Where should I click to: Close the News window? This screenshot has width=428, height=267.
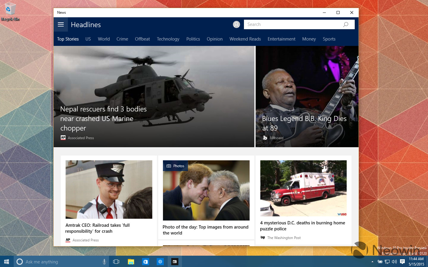click(x=352, y=13)
